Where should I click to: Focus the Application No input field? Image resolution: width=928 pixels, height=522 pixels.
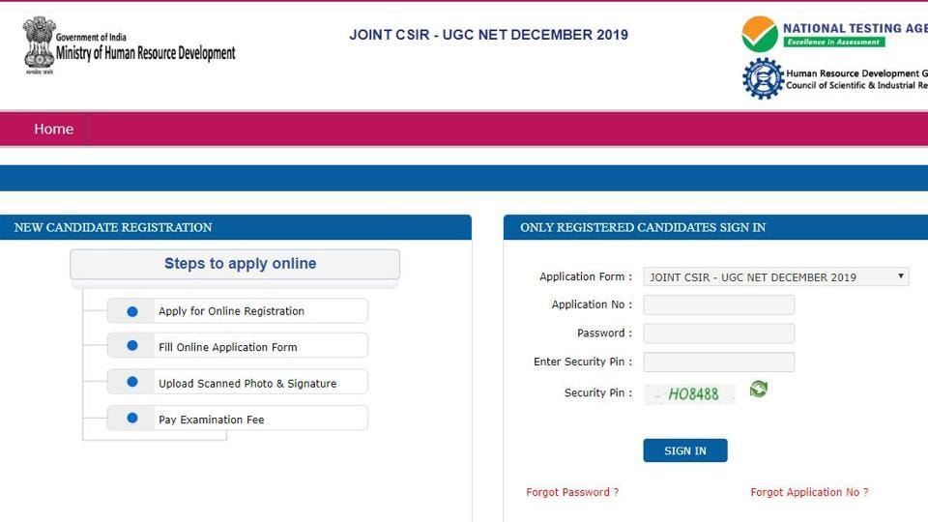coord(718,305)
